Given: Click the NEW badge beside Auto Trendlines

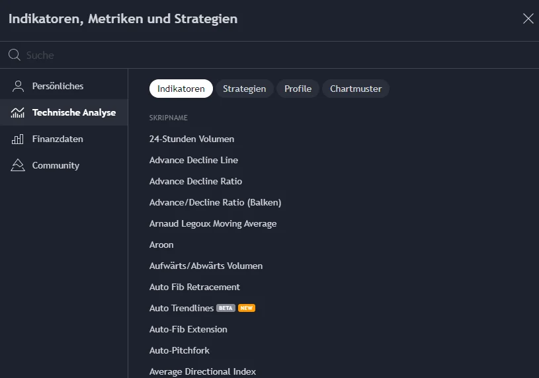Looking at the screenshot, I should [247, 308].
